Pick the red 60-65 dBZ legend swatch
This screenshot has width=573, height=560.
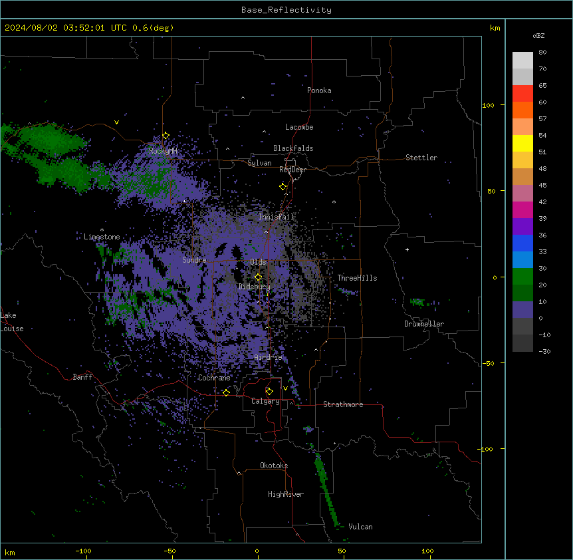pos(522,93)
